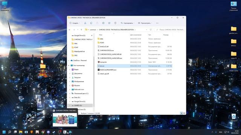Select the CHRONOCROSS_LAUNCHER.dll file

point(135,54)
